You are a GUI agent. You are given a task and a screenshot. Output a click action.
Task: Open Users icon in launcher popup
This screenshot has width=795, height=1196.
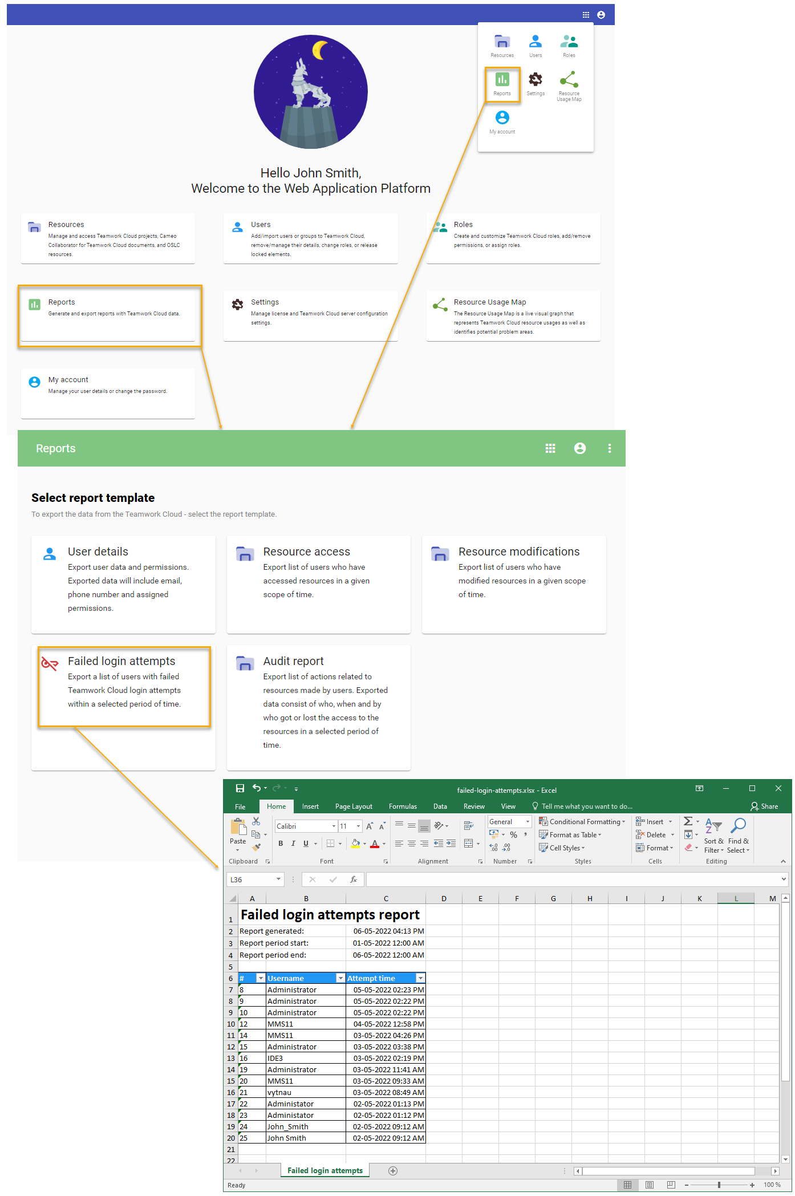(536, 46)
